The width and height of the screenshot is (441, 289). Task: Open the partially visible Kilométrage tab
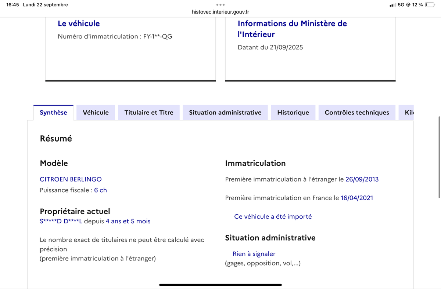(408, 112)
